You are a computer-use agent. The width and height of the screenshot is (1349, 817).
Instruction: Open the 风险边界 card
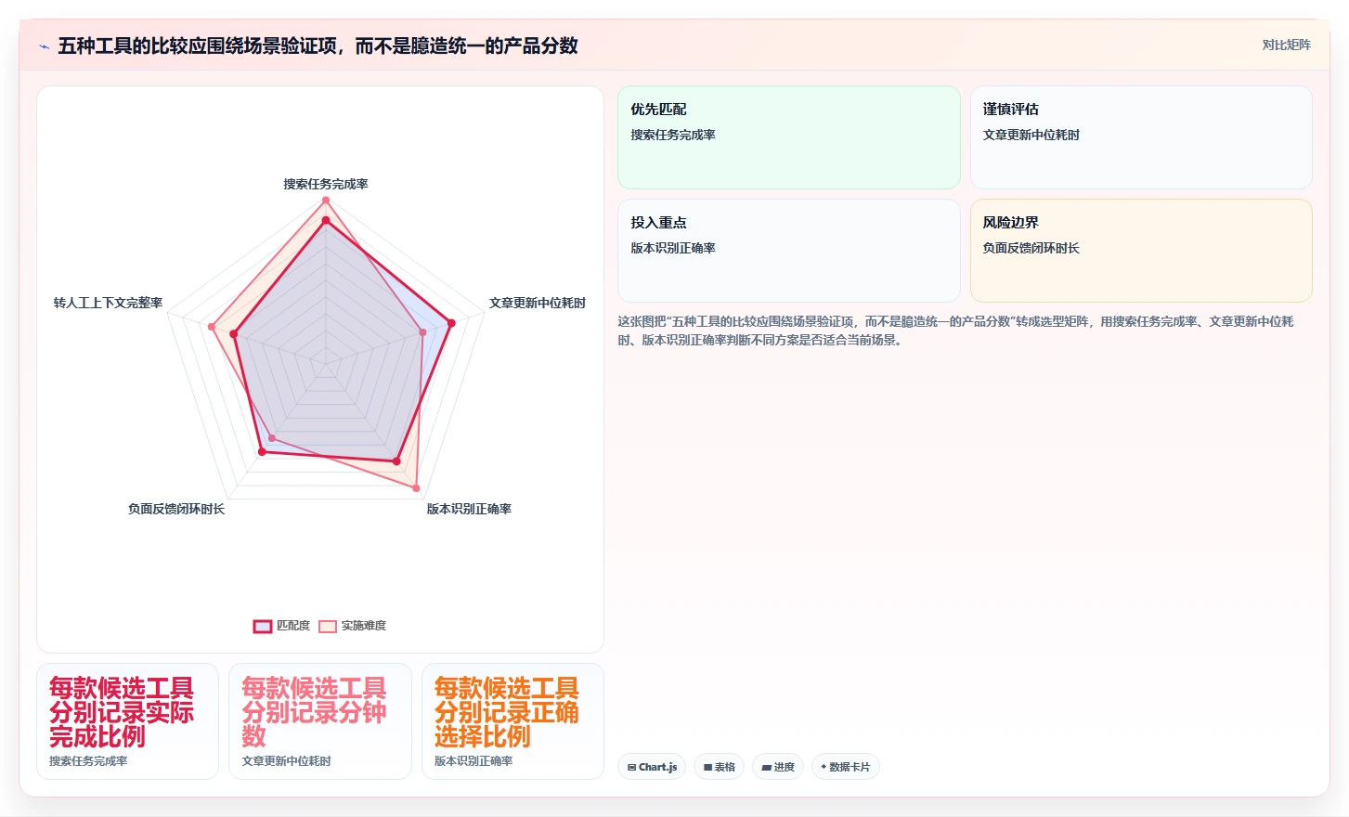coord(1141,251)
